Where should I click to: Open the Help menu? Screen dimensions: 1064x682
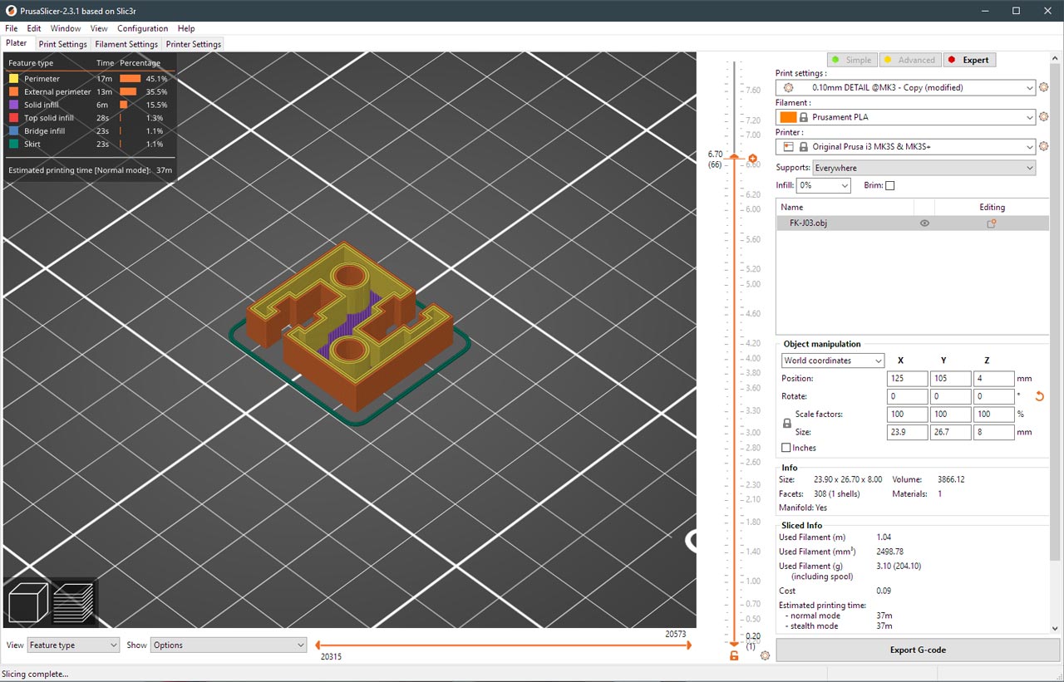click(x=186, y=28)
